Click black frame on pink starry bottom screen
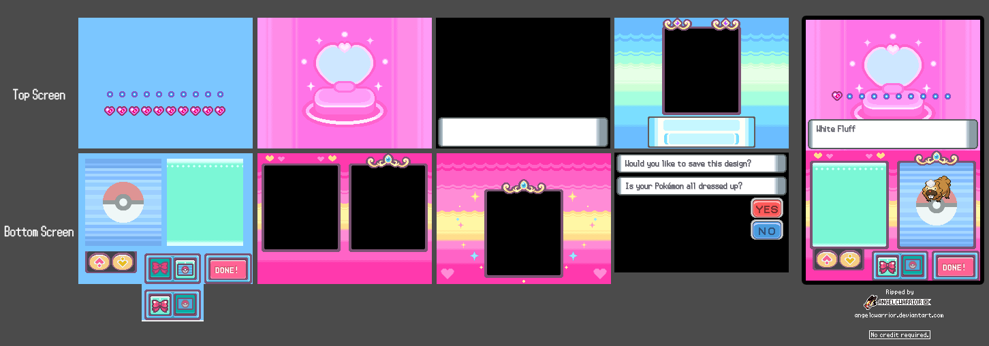Viewport: 989px width, 346px height. click(524, 234)
